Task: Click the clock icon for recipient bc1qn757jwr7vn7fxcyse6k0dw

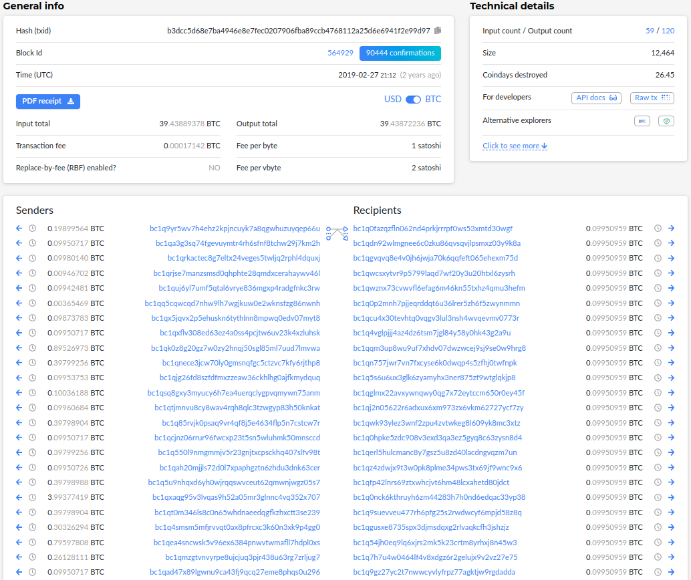Action: (658, 363)
